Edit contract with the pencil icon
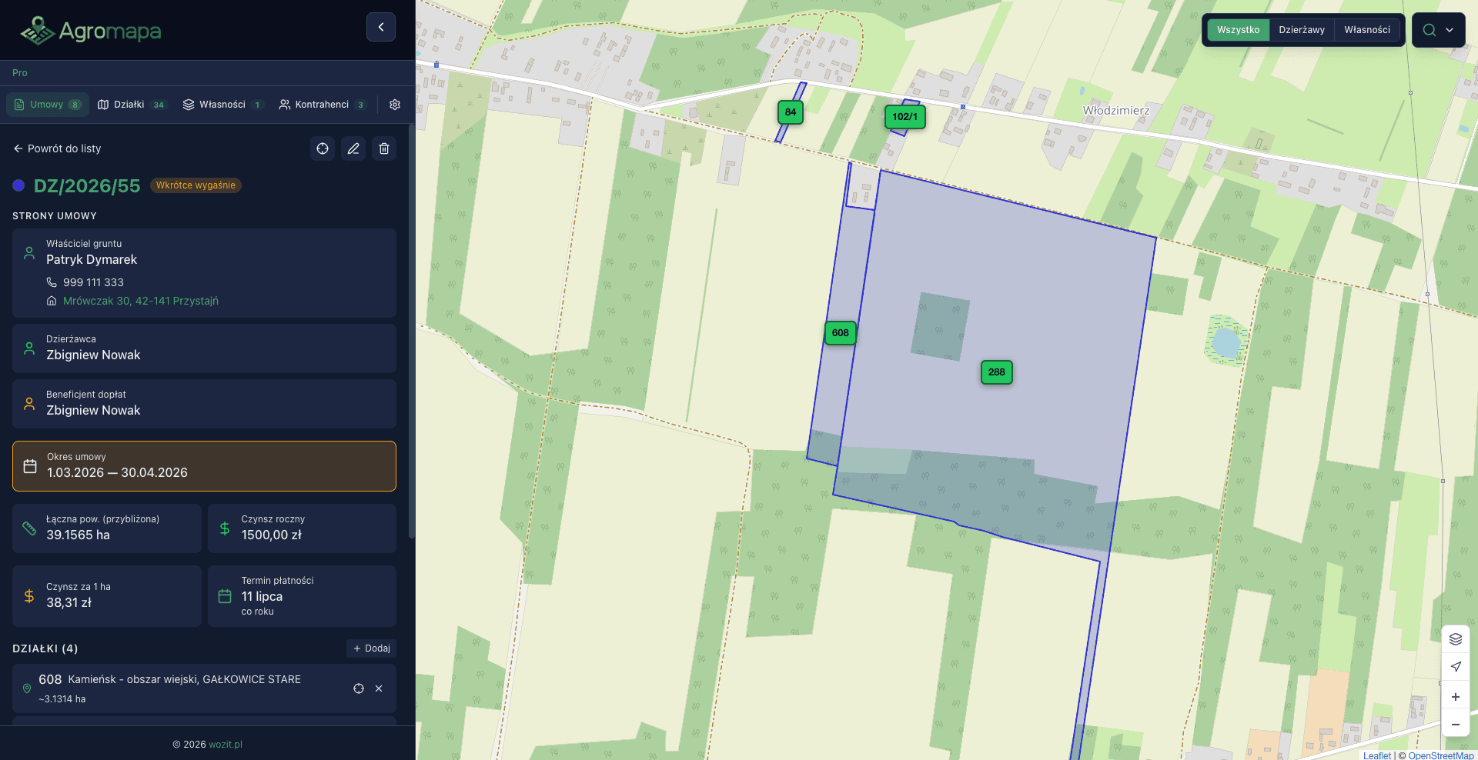Screen dimensions: 1478x760 (x=353, y=148)
